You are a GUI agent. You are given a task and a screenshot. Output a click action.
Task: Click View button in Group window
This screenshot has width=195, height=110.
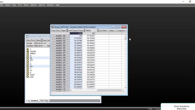(54, 31)
